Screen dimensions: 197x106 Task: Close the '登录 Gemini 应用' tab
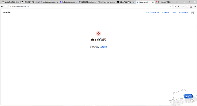tap(172, 2)
